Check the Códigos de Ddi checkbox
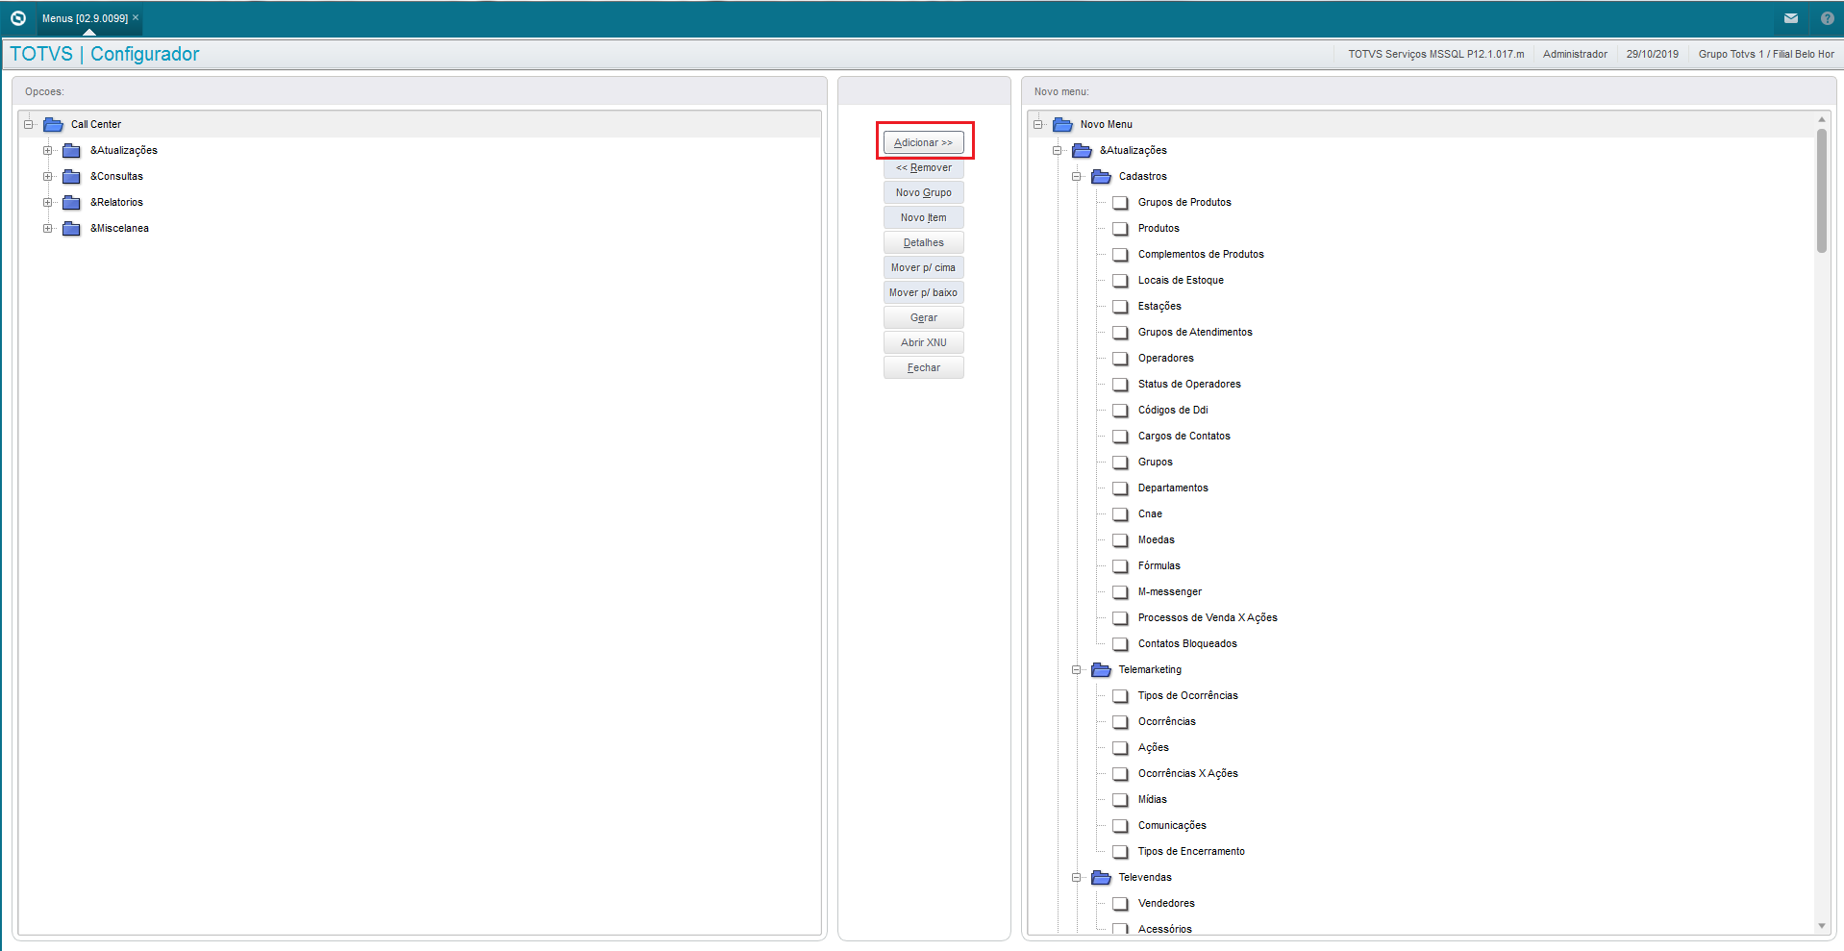This screenshot has height=951, width=1844. click(x=1120, y=411)
